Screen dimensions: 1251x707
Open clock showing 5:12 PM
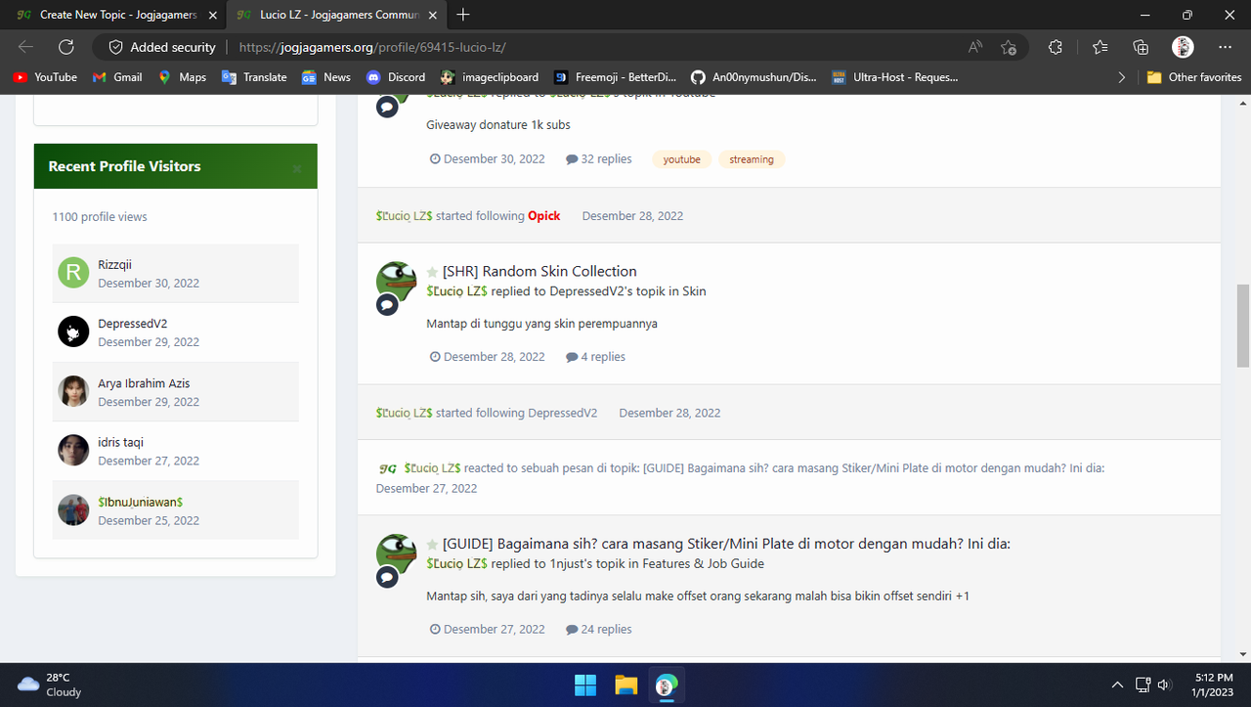point(1214,685)
